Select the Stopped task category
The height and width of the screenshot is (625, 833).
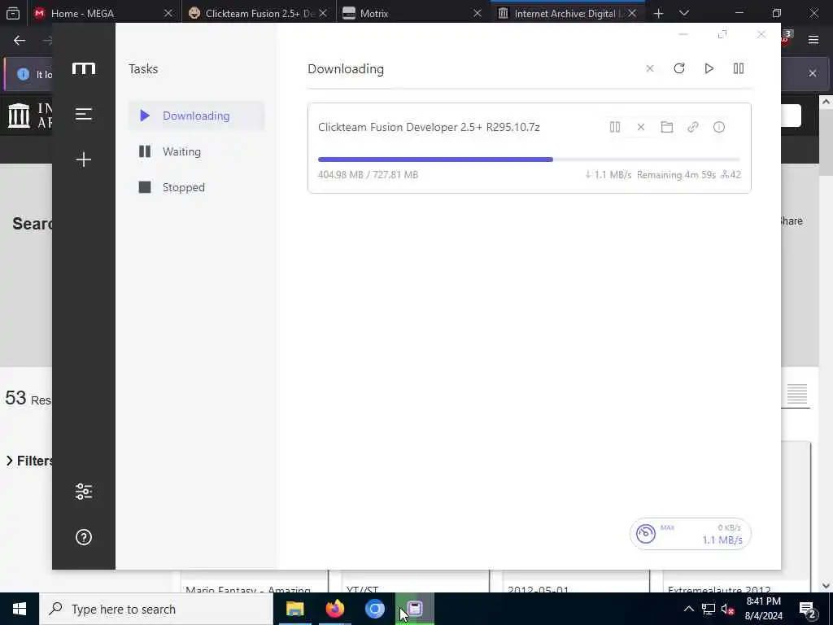point(196,187)
